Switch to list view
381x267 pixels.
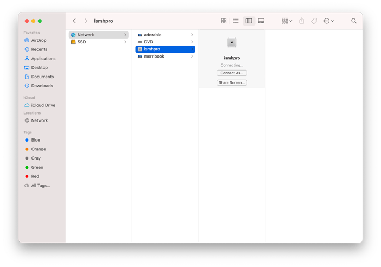pos(236,21)
